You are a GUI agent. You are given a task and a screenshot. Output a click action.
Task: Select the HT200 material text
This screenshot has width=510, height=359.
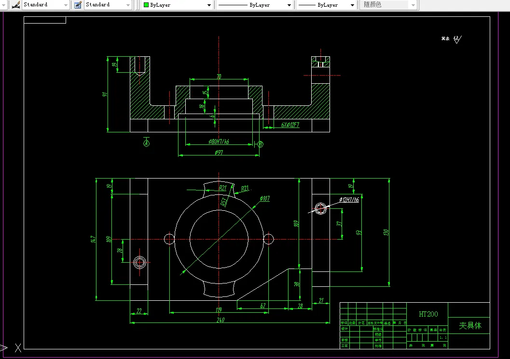pyautogui.click(x=428, y=314)
